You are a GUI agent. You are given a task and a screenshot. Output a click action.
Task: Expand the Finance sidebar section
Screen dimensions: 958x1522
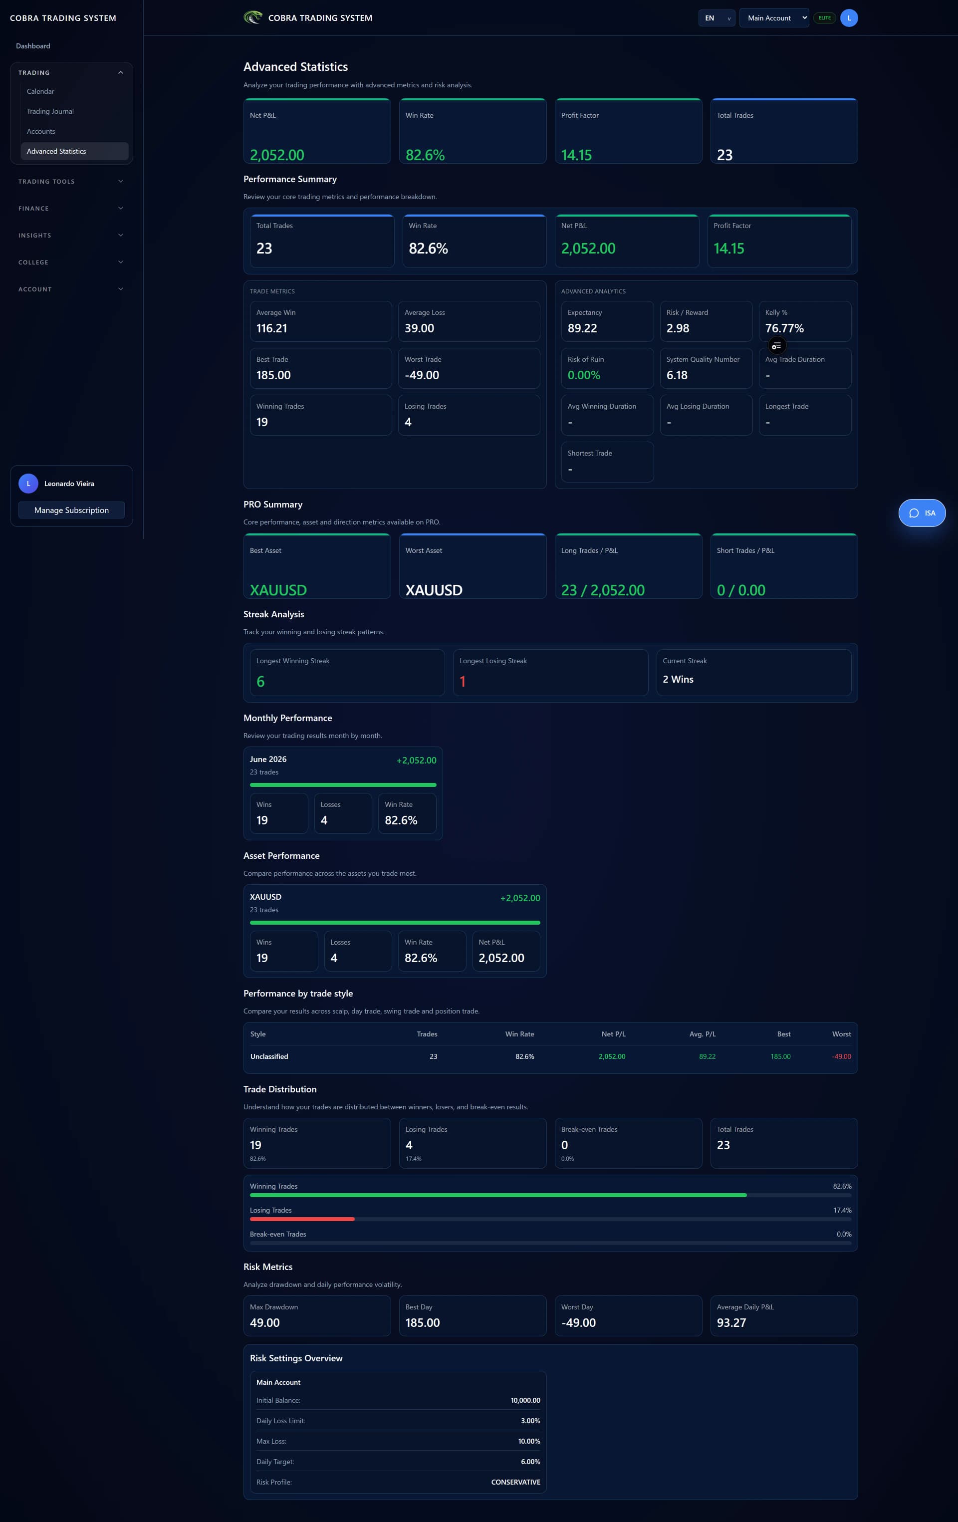coord(71,209)
